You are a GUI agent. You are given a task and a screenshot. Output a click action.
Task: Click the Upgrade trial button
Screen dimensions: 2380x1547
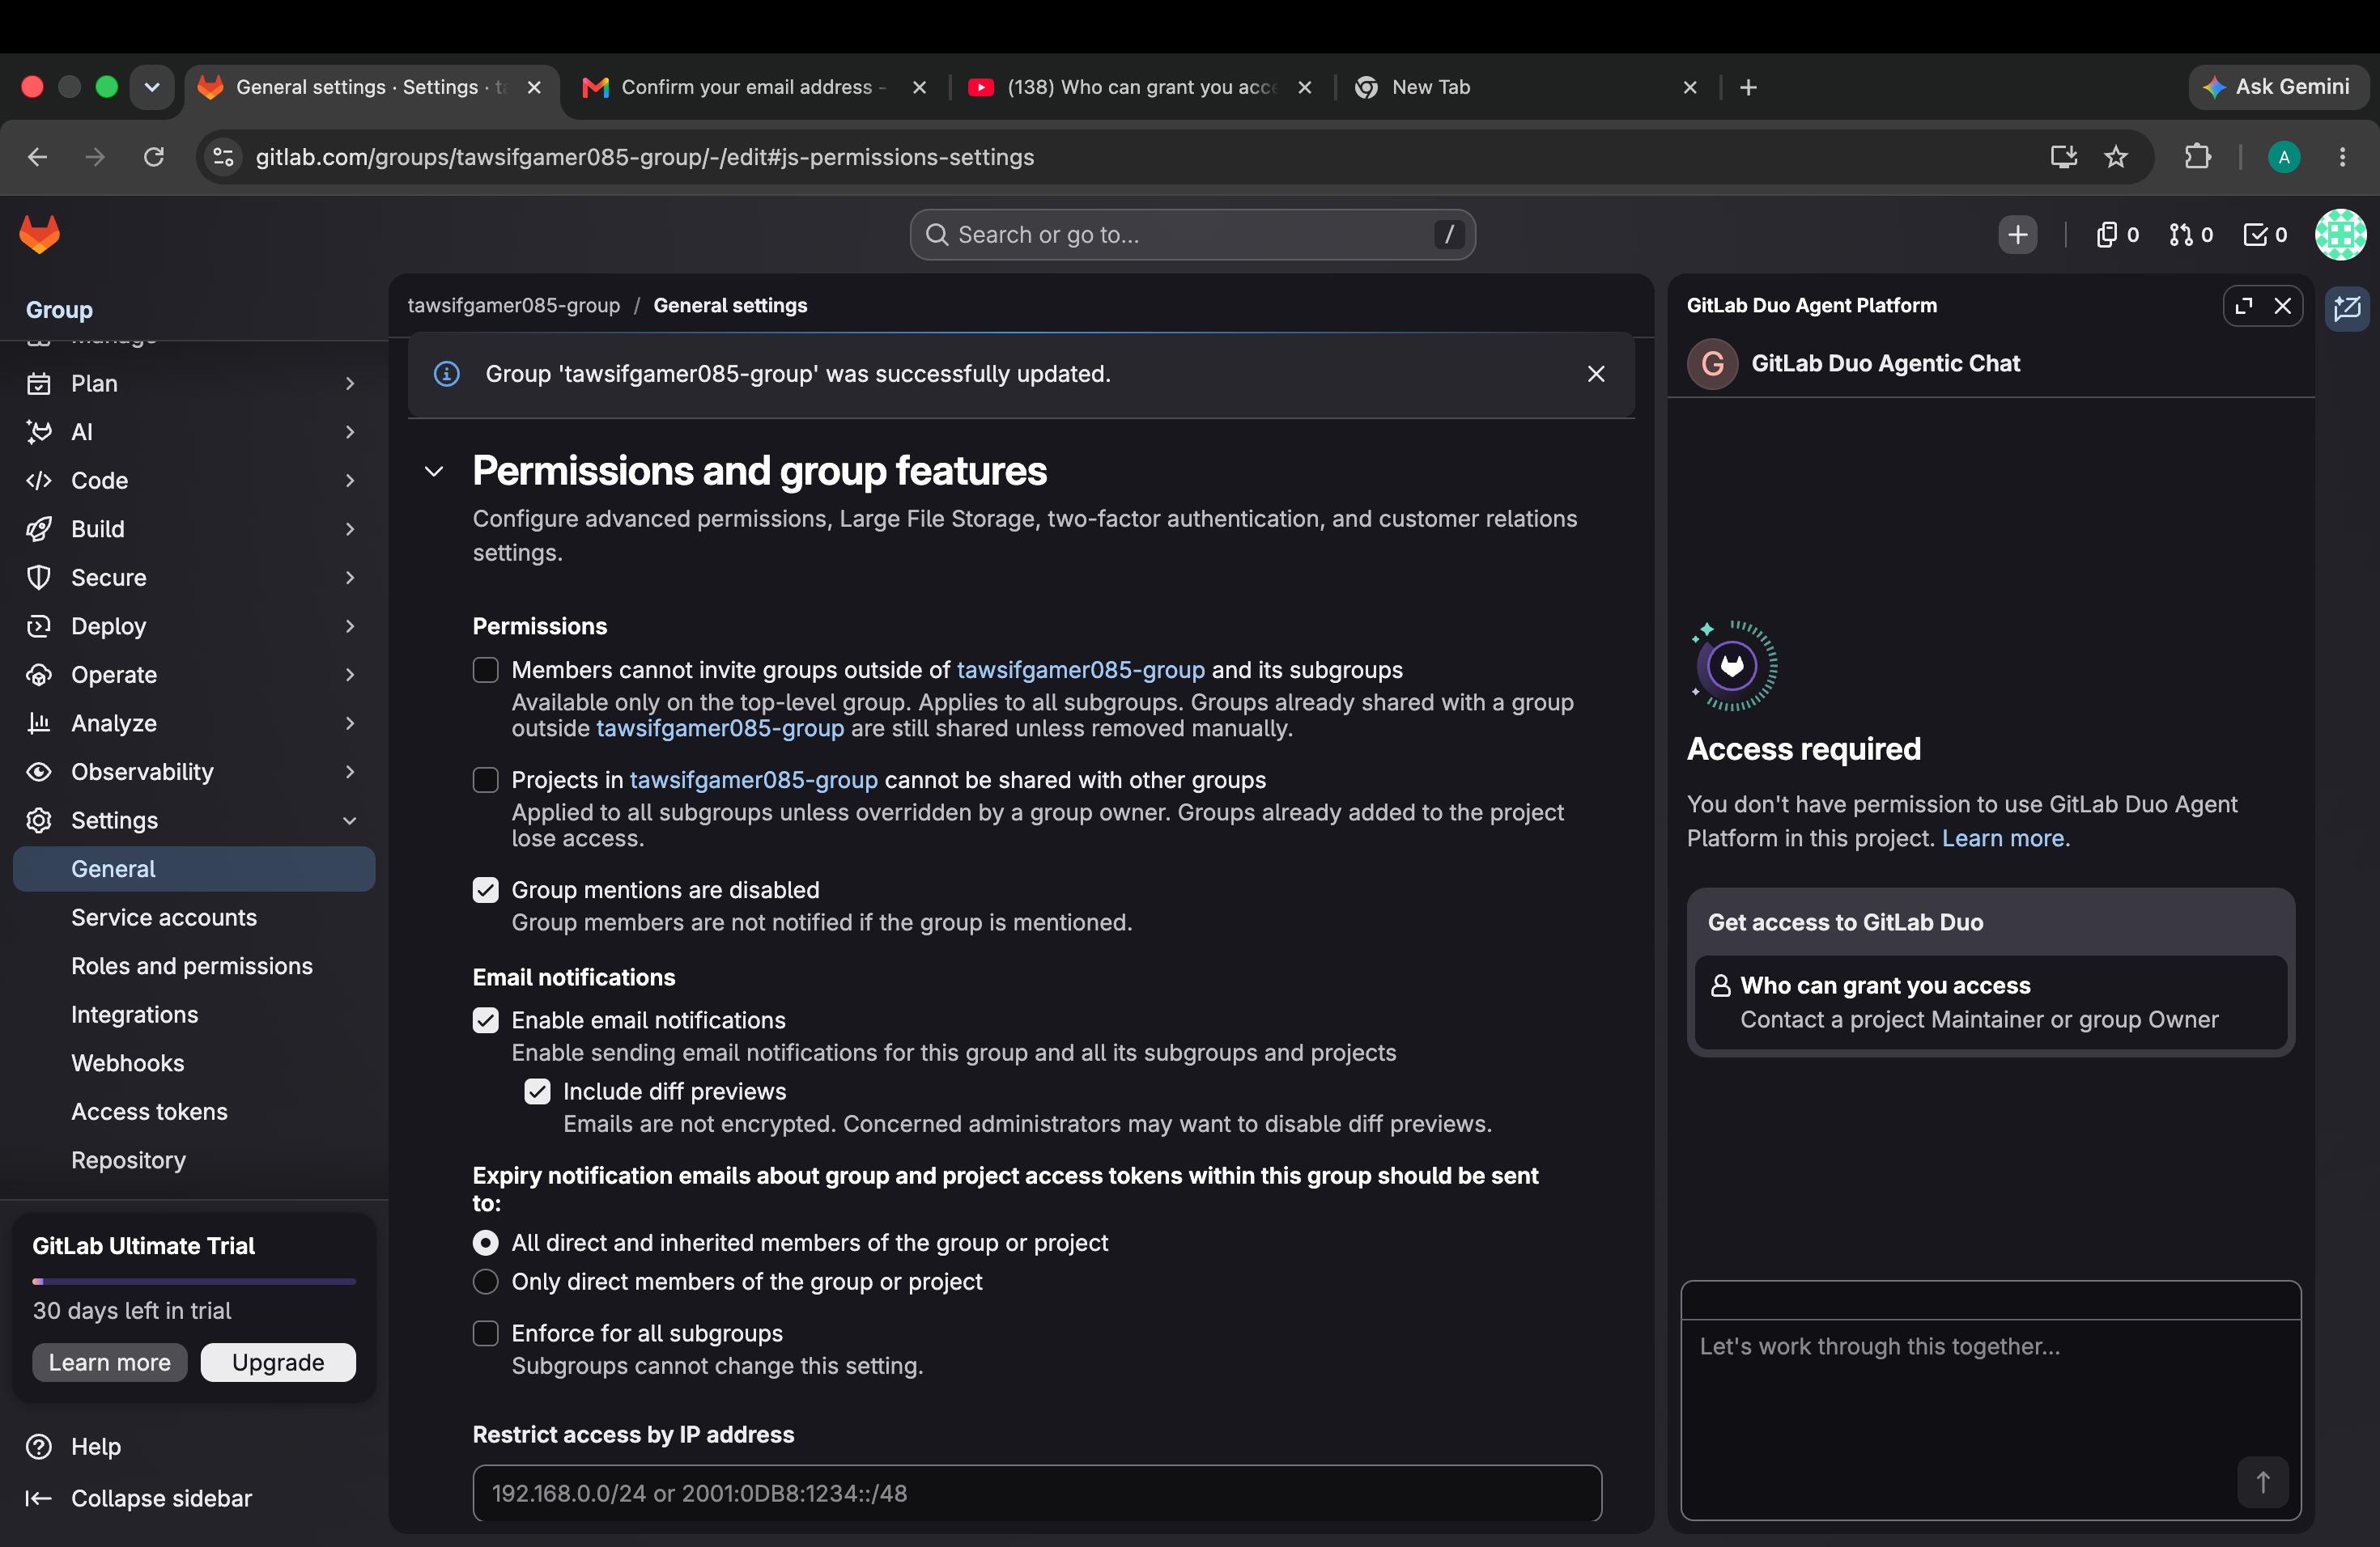pos(277,1362)
